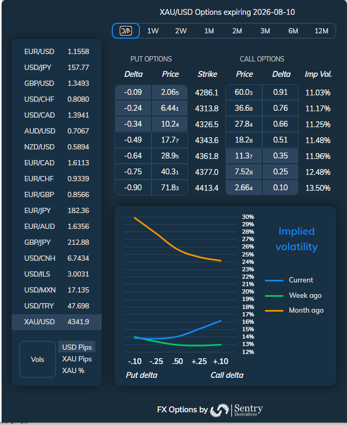Click the Current legend blue line
The width and height of the screenshot is (347, 425).
(274, 280)
